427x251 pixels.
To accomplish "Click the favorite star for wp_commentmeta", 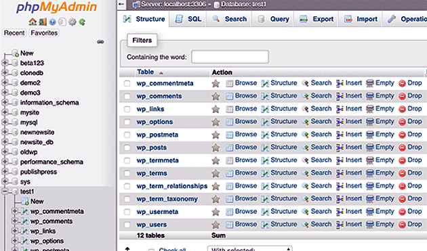I will point(216,83).
